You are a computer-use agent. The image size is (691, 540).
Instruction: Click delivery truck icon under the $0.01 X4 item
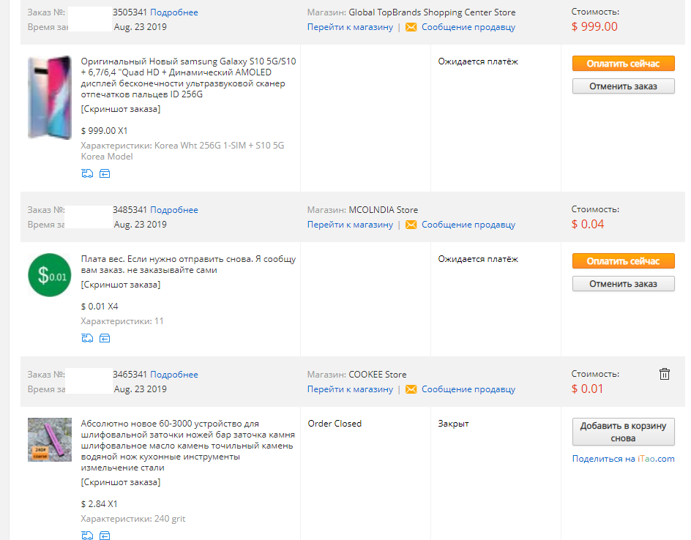(87, 338)
